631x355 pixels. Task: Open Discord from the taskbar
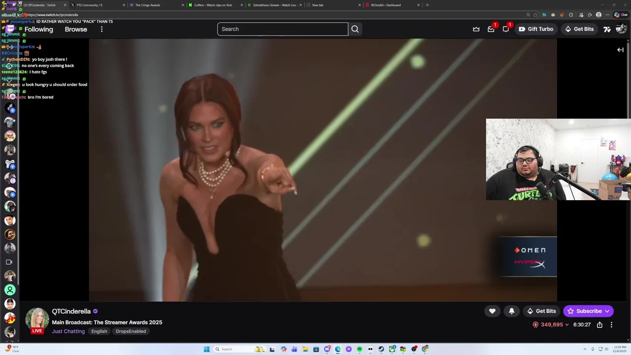coord(327,349)
